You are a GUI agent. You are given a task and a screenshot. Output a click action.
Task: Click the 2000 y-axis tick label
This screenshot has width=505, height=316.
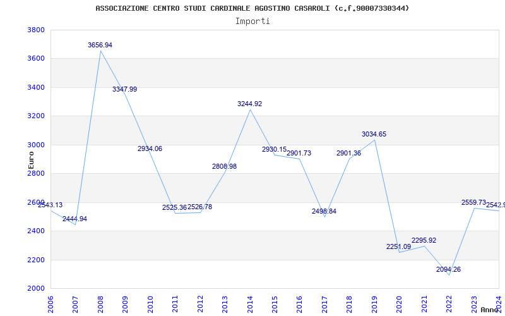click(36, 289)
